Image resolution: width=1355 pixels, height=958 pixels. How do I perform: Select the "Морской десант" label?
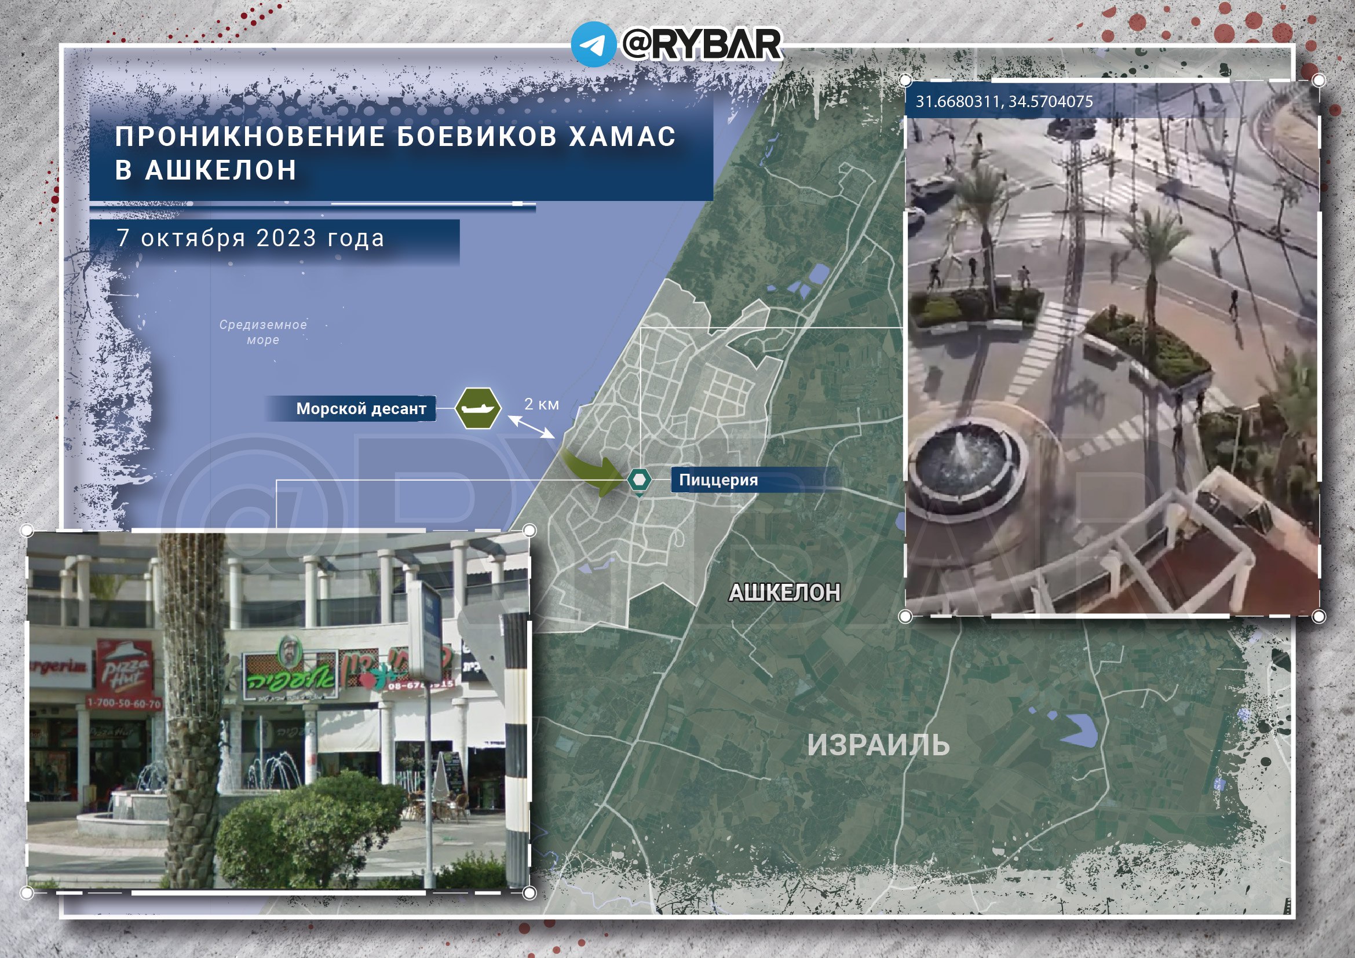pyautogui.click(x=361, y=408)
